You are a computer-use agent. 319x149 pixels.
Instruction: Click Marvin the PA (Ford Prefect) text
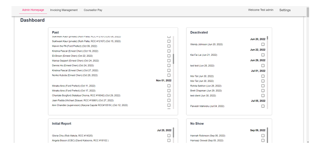click(x=75, y=46)
